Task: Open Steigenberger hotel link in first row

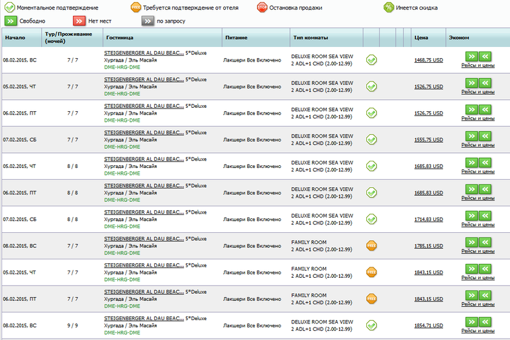Action: [144, 53]
